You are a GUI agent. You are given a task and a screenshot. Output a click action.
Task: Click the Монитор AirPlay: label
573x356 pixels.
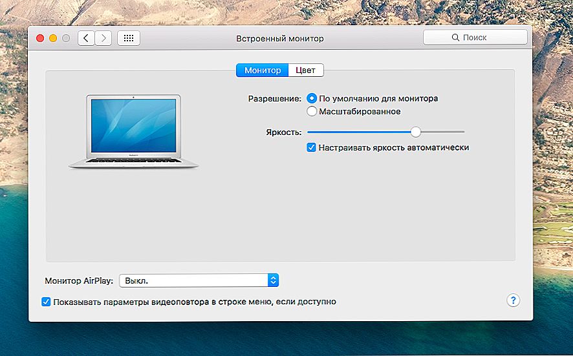pyautogui.click(x=79, y=281)
